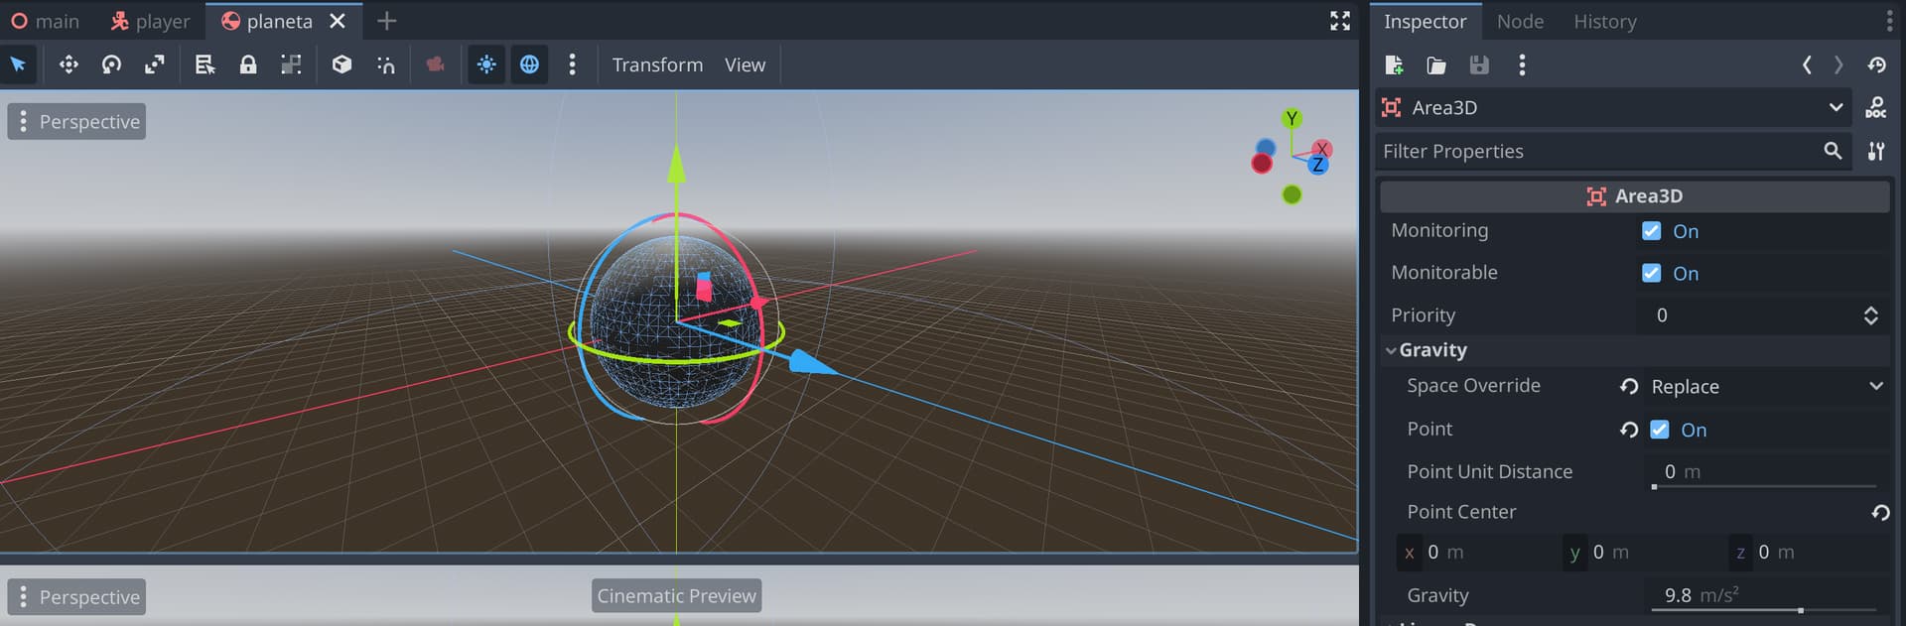Viewport: 1906px width, 626px height.
Task: Activate the Rotate mode tool
Action: click(x=111, y=64)
